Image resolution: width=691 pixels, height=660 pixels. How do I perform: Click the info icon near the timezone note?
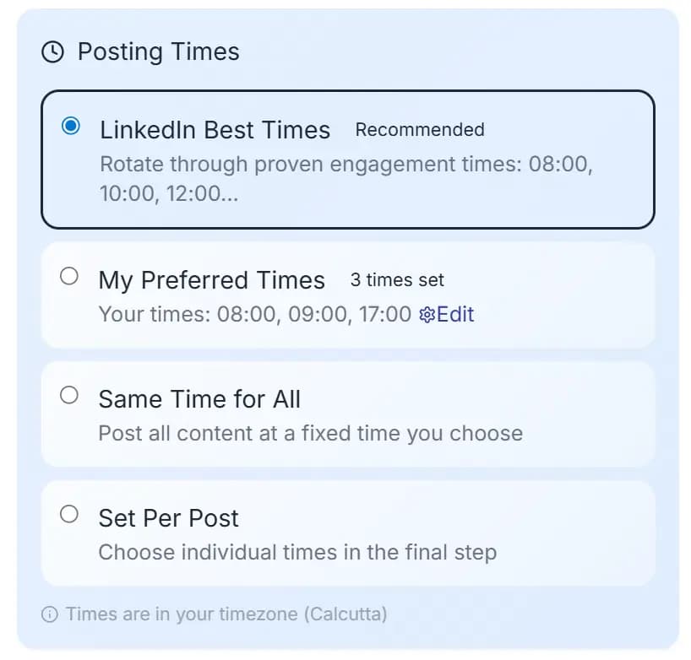pos(52,614)
